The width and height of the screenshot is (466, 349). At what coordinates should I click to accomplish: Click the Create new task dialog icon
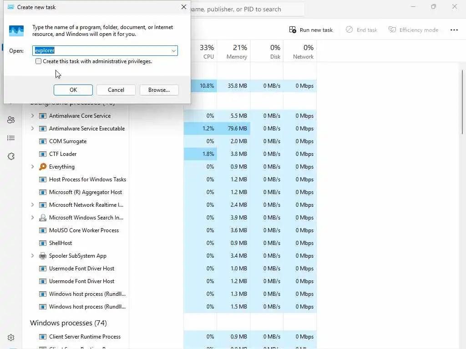11,7
